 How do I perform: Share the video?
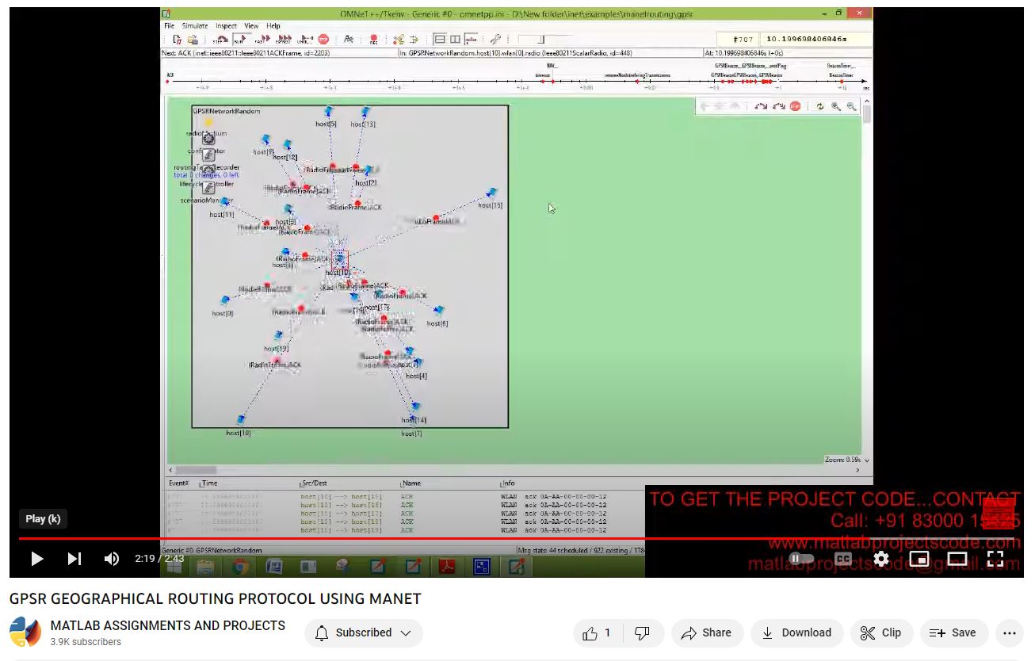(x=707, y=632)
